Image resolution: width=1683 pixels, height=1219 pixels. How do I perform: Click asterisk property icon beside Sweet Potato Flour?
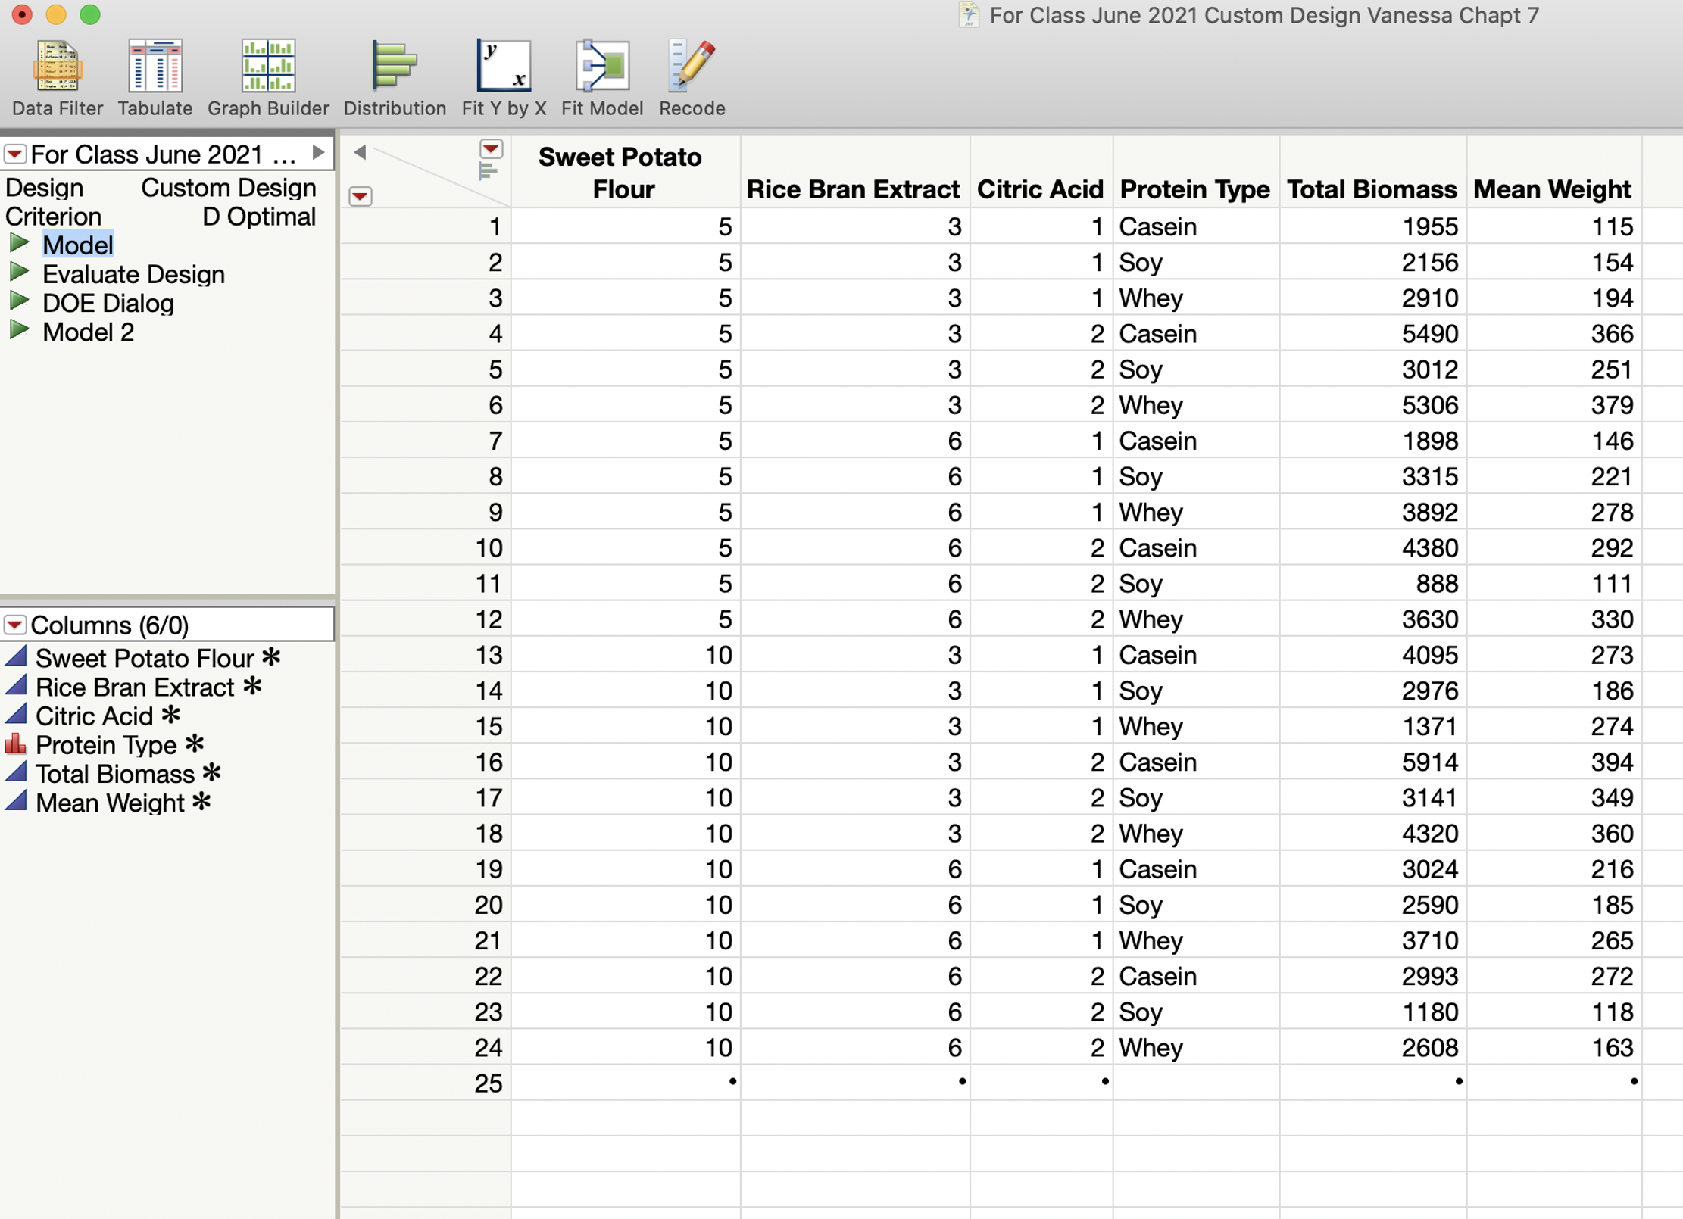point(271,656)
